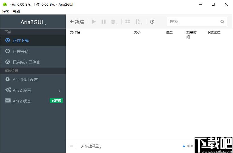
Task: Select 正在等待 in the sidebar
Action: pyautogui.click(x=33, y=51)
